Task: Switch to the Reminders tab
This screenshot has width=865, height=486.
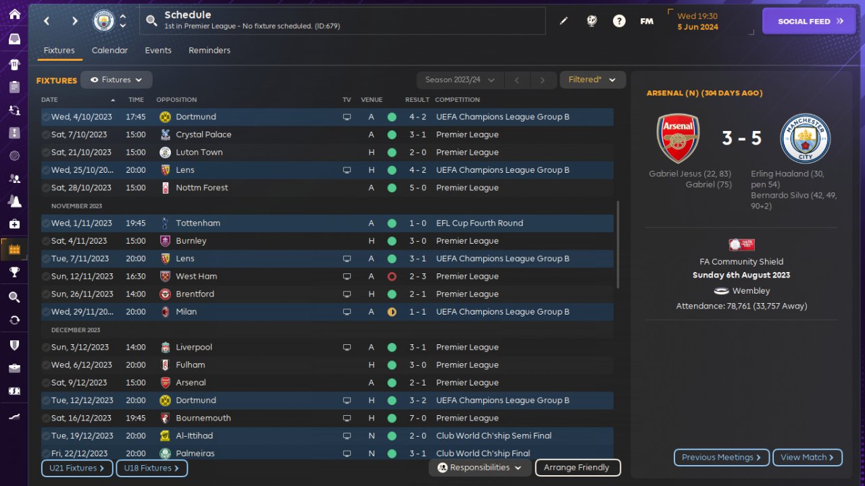Action: [209, 50]
